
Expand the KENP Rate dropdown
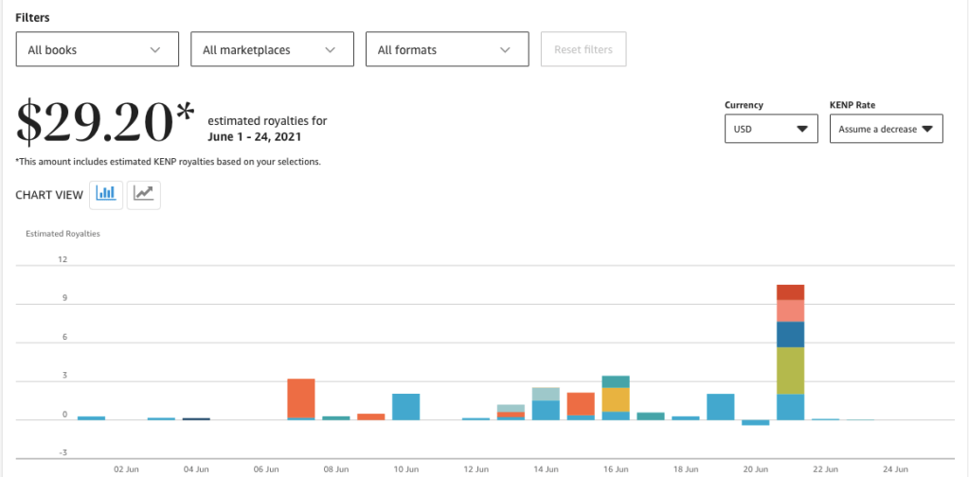coord(886,129)
